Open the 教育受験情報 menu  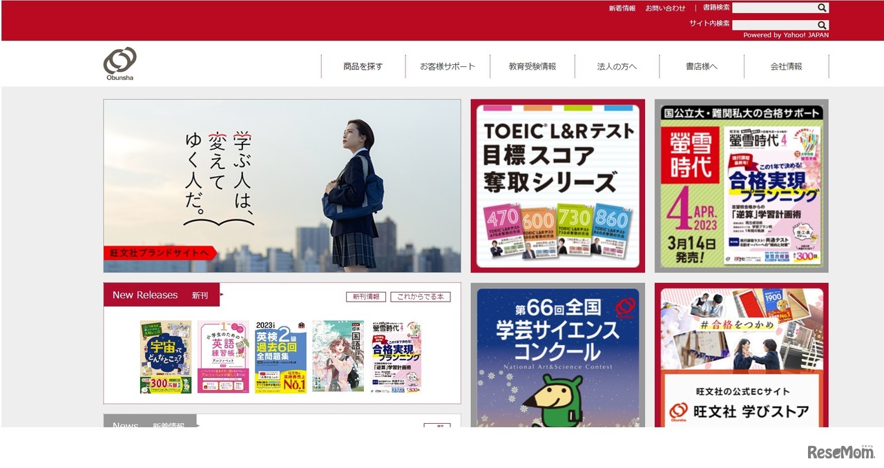point(532,66)
